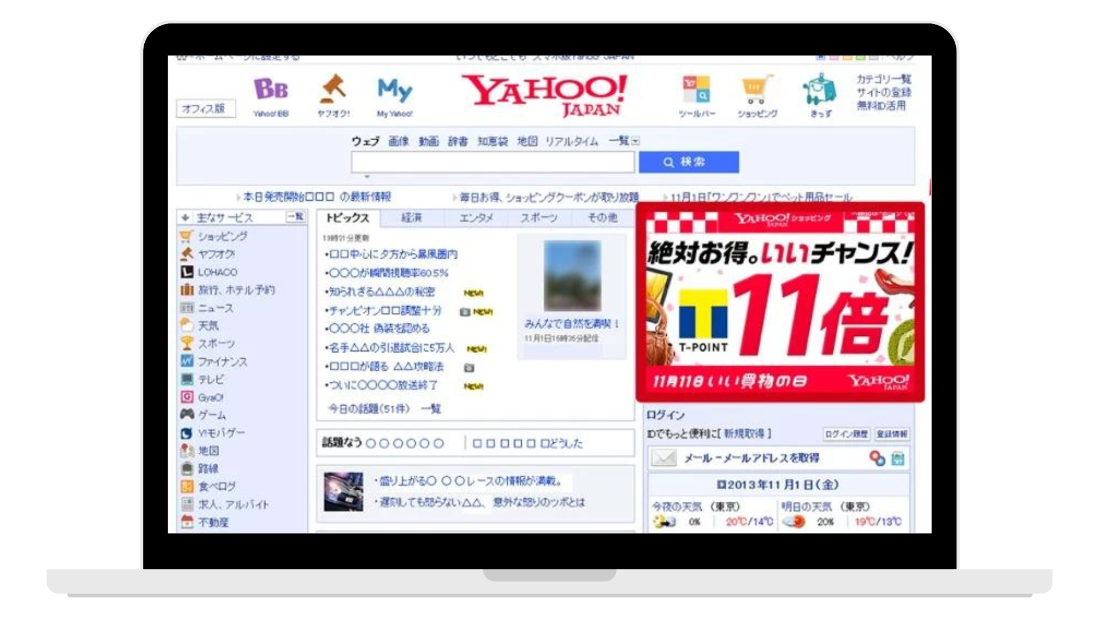Open the date 2013年11月1日(金) calendar link
This screenshot has width=1099, height=618.
(778, 485)
